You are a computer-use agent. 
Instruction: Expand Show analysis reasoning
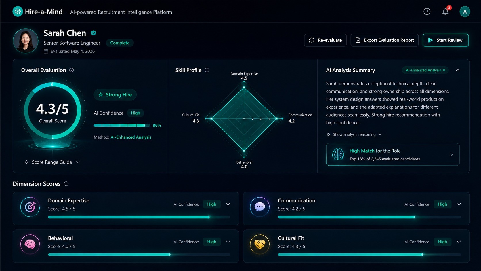354,134
